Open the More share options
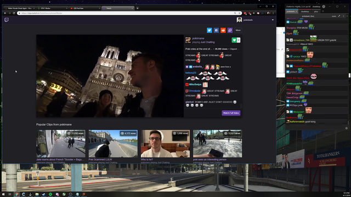Viewport: 351px width, 197px height. [x=238, y=30]
